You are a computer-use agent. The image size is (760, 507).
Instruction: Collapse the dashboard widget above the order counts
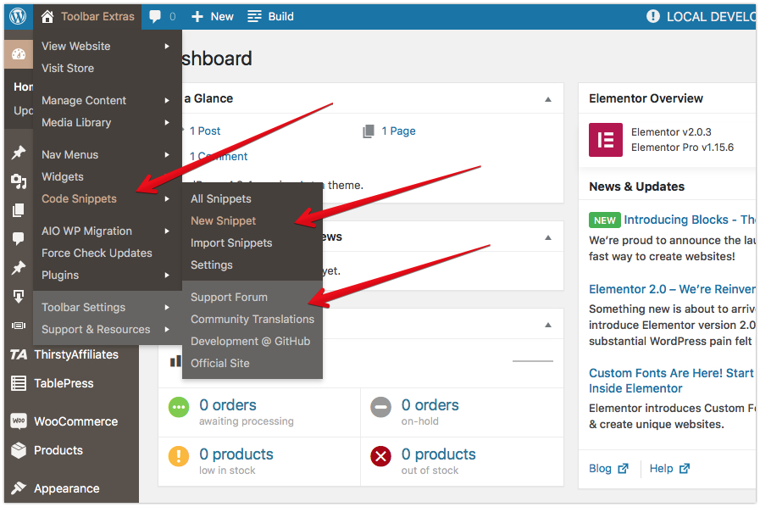548,325
